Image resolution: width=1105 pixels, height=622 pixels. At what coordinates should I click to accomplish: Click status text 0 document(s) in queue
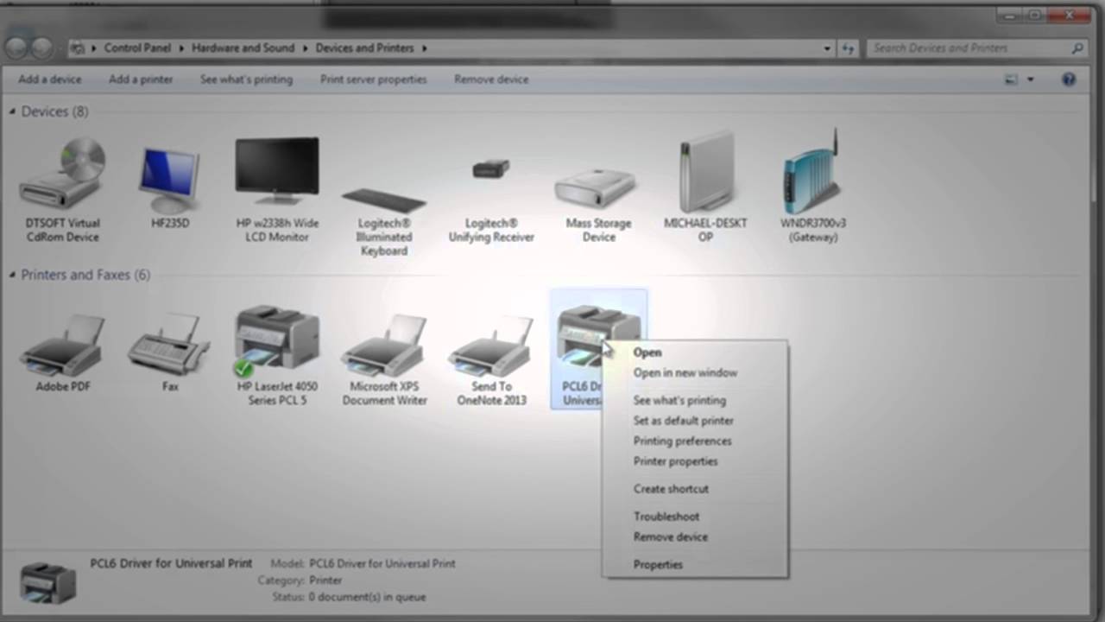point(368,597)
